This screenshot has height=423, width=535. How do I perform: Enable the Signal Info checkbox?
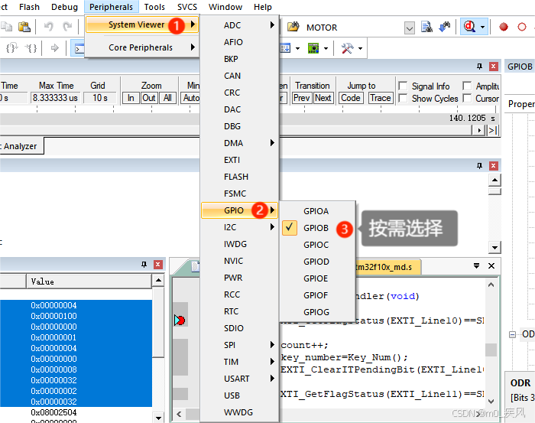tap(403, 86)
